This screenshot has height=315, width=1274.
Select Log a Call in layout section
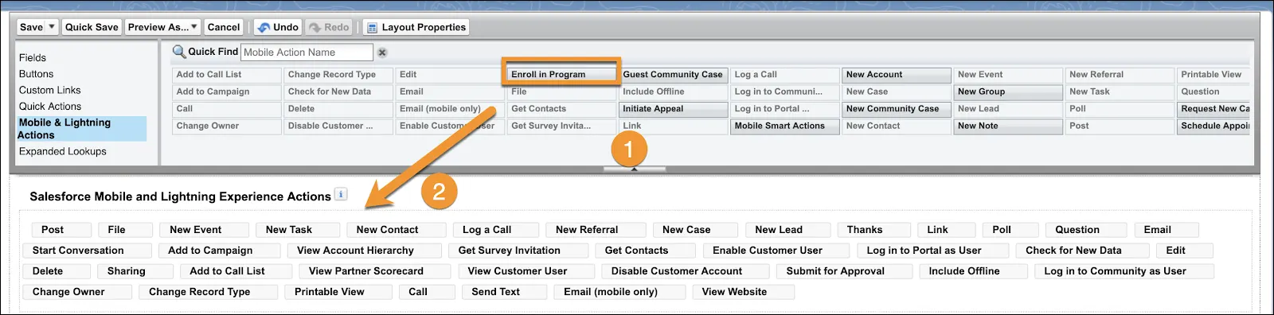[495, 230]
